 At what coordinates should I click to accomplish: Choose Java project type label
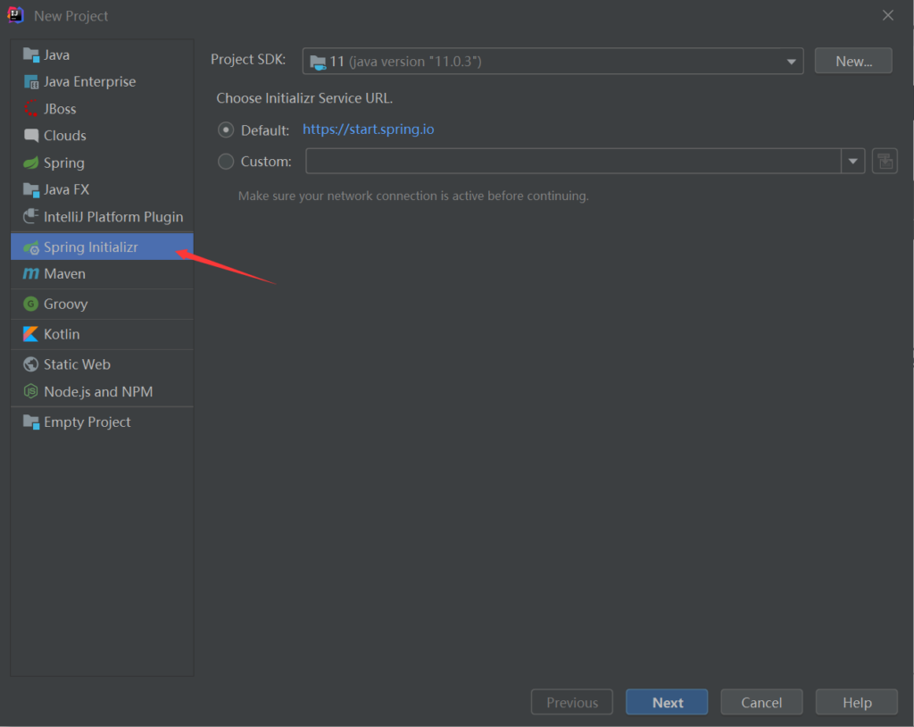click(56, 54)
